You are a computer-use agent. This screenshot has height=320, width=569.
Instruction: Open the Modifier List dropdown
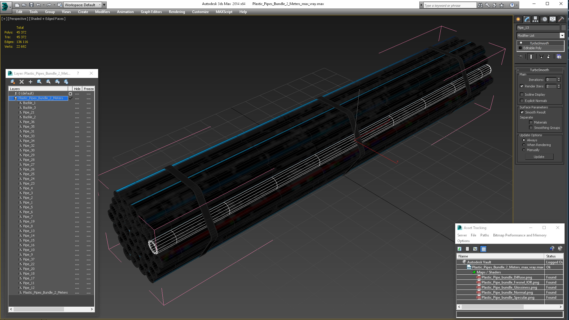562,36
